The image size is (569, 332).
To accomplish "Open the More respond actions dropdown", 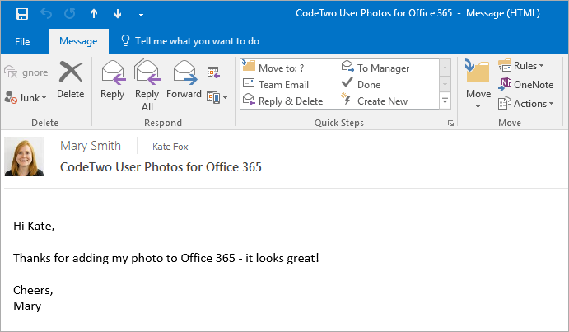I will [217, 97].
